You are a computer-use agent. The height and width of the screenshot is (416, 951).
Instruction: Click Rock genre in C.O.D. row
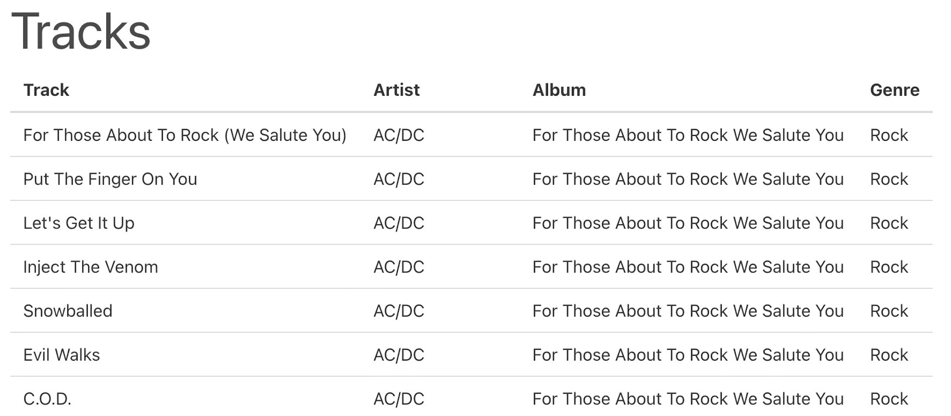889,399
